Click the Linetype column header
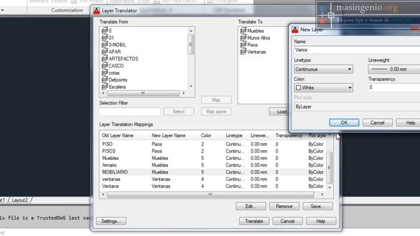 pos(234,136)
